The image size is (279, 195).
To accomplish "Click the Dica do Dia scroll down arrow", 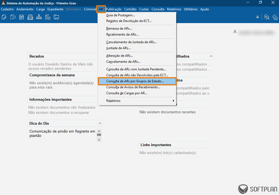I will tap(99, 140).
